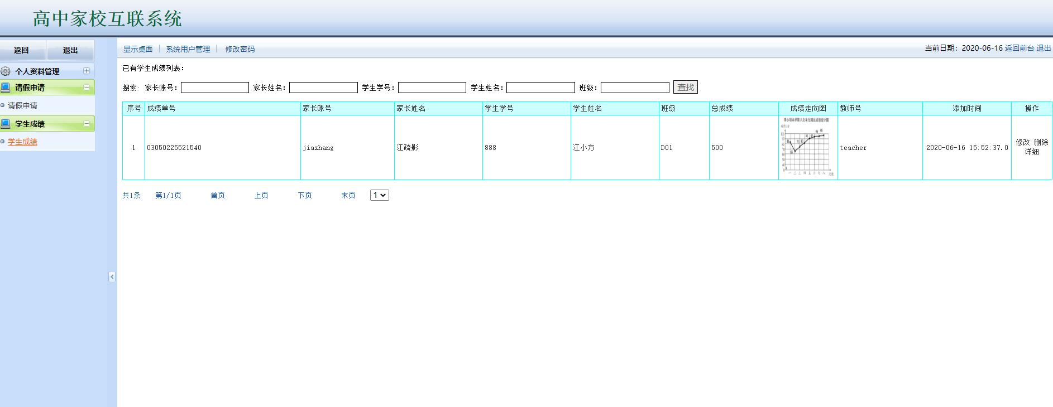Image resolution: width=1053 pixels, height=407 pixels.
Task: Open the 显示桌面 toolbar link
Action: tap(138, 49)
